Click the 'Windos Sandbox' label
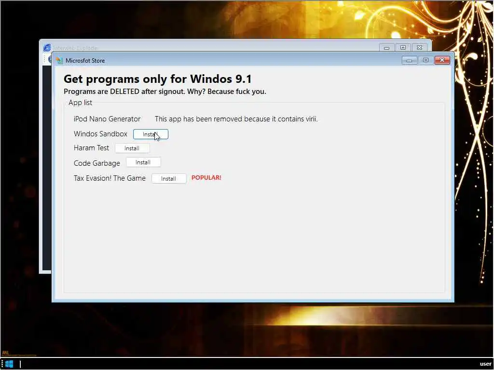The height and width of the screenshot is (370, 494). click(100, 134)
